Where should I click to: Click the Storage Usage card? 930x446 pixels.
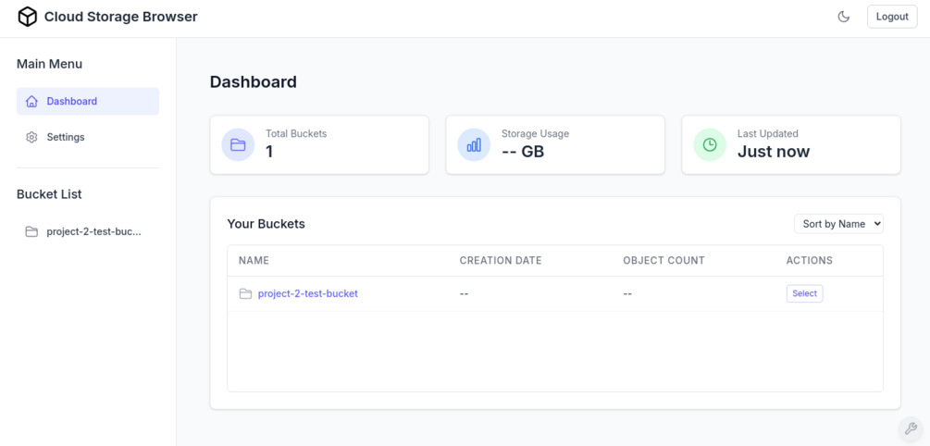point(555,144)
